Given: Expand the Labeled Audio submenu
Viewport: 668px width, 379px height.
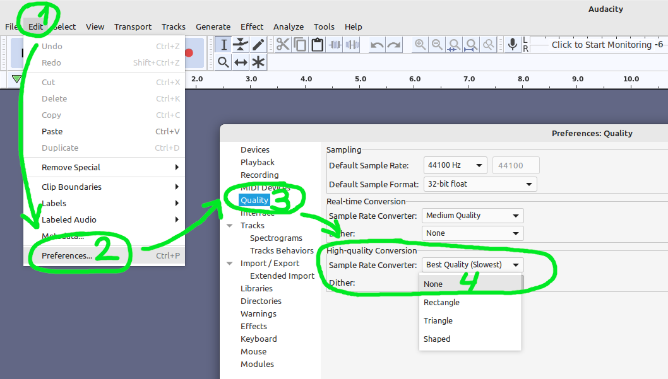Looking at the screenshot, I should (x=104, y=219).
